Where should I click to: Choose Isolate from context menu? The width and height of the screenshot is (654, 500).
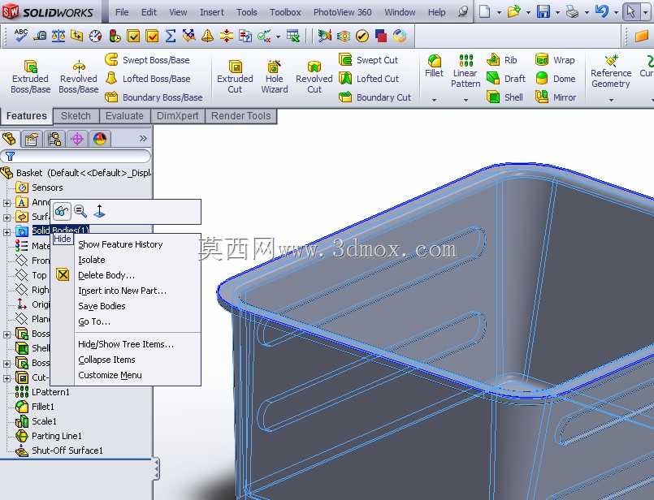(x=92, y=260)
